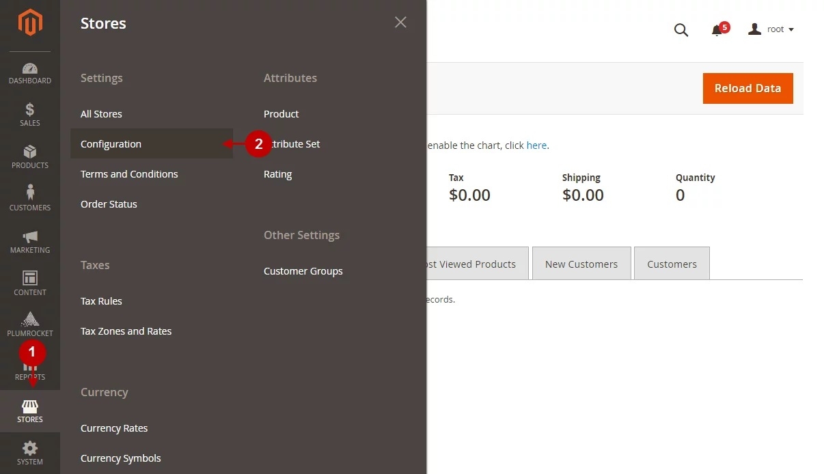Click the Currency section heading

coord(105,392)
